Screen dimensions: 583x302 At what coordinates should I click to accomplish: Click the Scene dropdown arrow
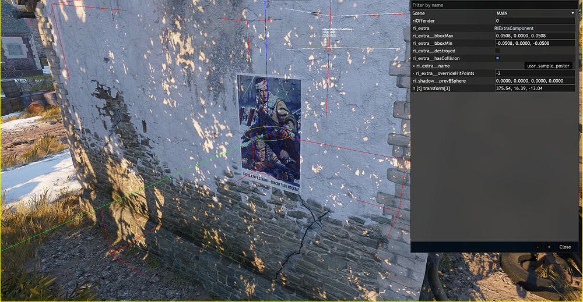pyautogui.click(x=573, y=13)
